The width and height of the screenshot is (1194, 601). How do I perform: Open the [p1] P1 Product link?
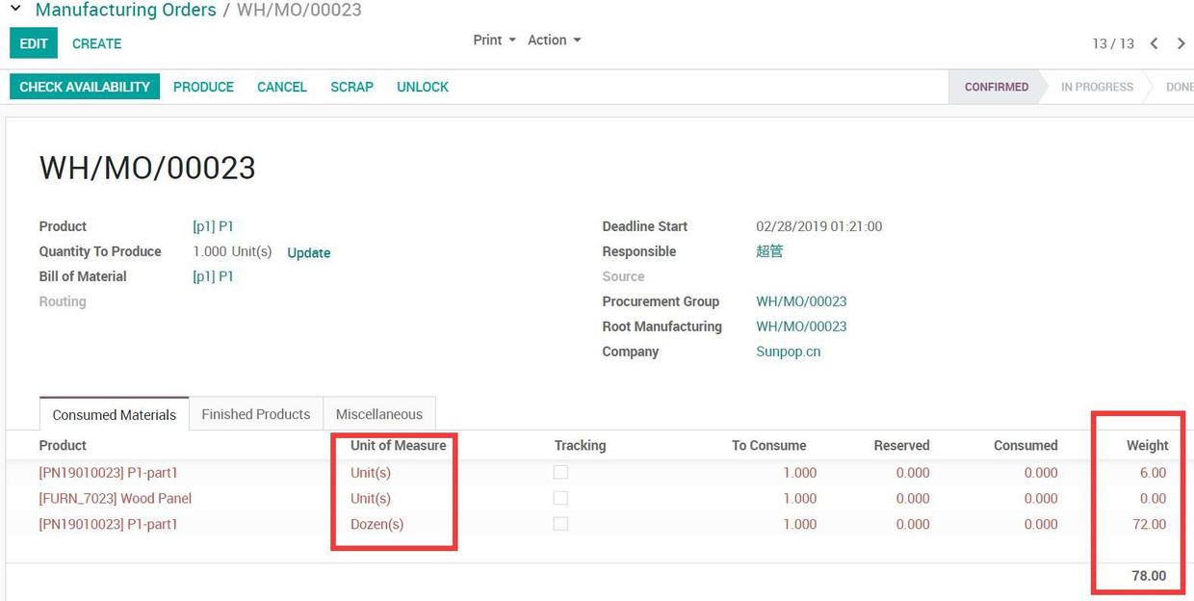213,226
